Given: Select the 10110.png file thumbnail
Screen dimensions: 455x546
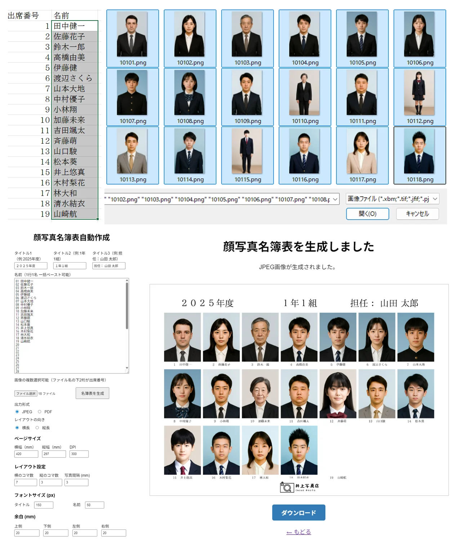Looking at the screenshot, I should (305, 97).
